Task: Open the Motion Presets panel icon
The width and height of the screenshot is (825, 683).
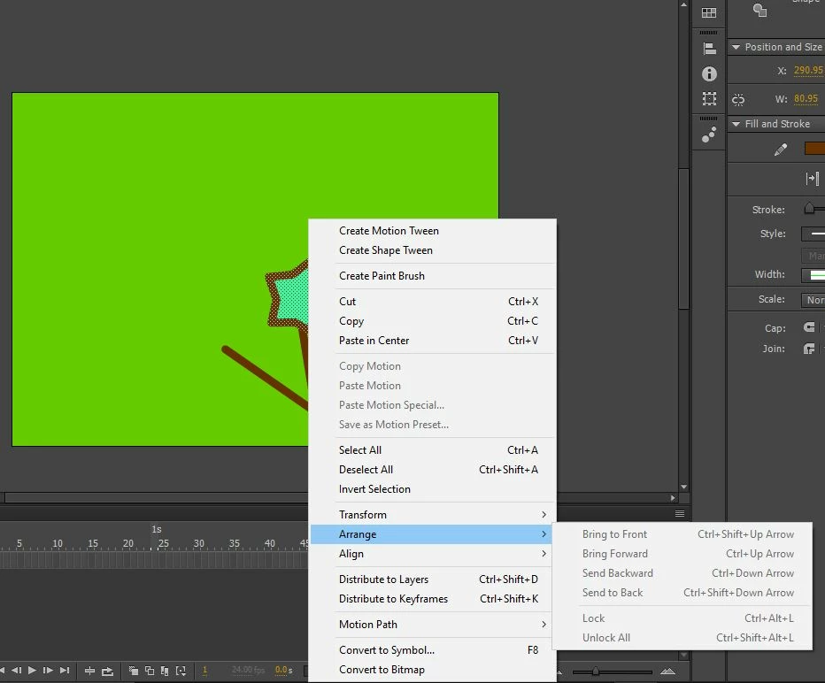Action: click(709, 134)
